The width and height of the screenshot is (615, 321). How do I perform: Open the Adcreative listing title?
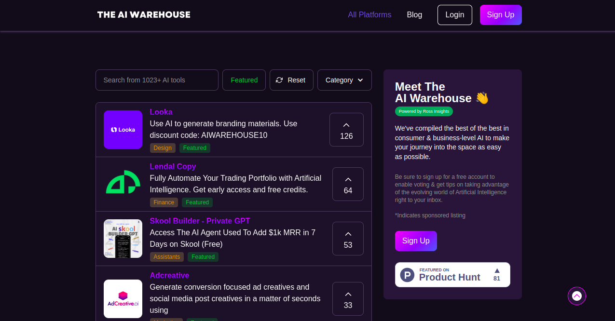coord(169,275)
